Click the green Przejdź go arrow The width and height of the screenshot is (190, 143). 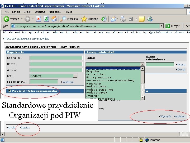coord(168,26)
